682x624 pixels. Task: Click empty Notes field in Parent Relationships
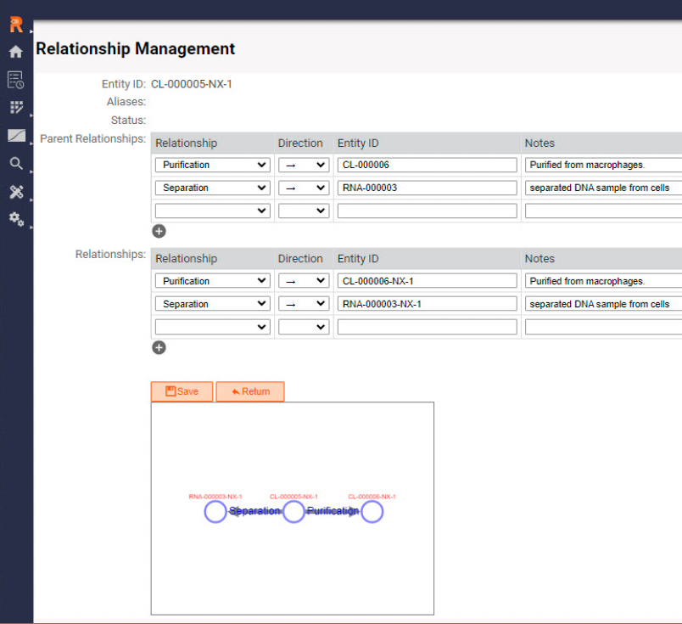604,211
